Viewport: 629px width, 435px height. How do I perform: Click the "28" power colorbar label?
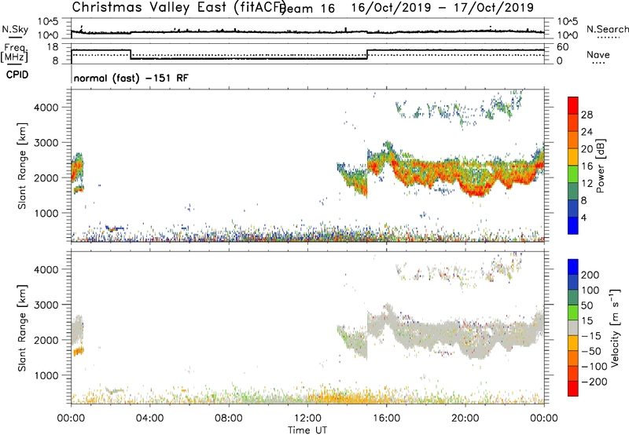tap(587, 115)
